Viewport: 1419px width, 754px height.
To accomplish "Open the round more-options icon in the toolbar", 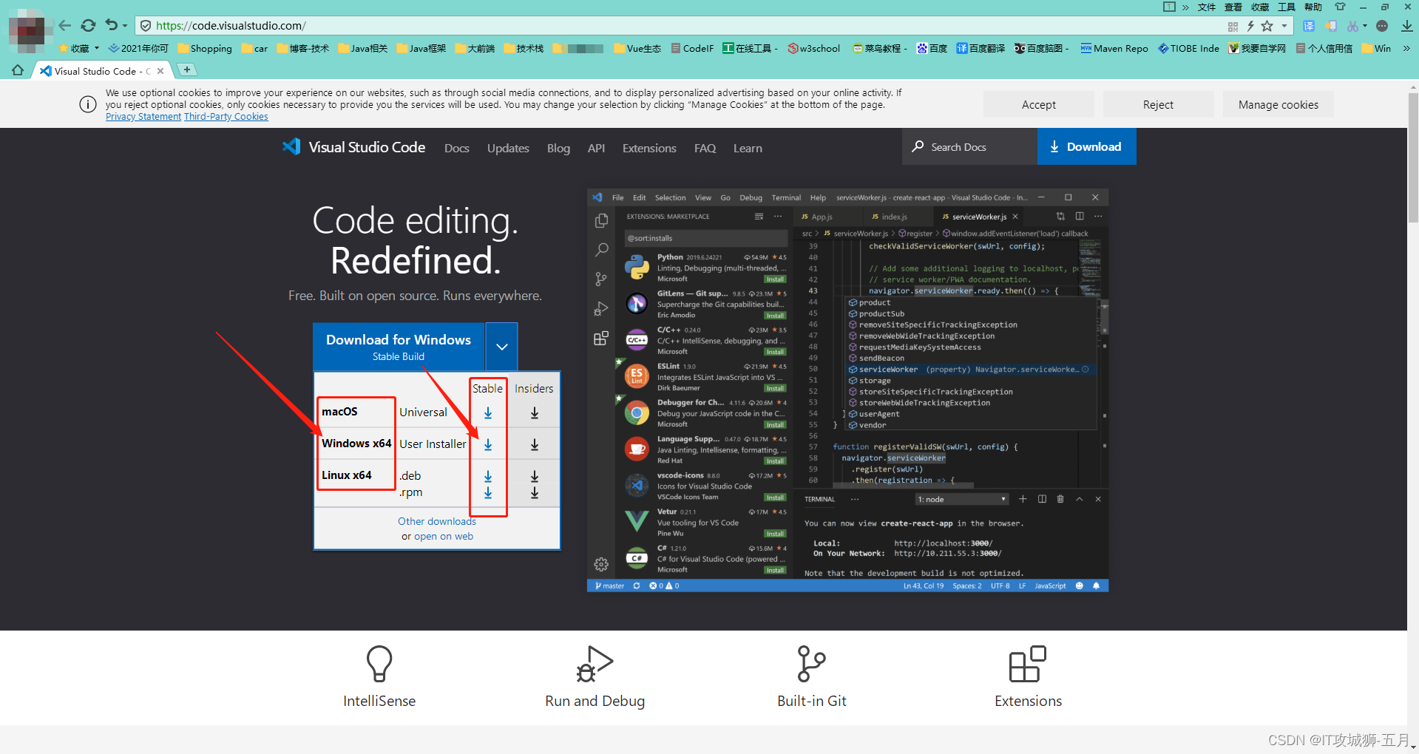I will tap(1382, 26).
